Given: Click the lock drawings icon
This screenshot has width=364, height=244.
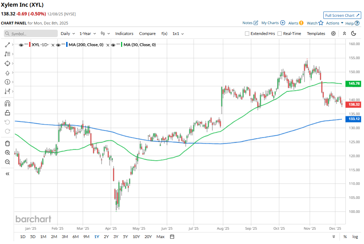Looking at the screenshot, I should pyautogui.click(x=7, y=113).
